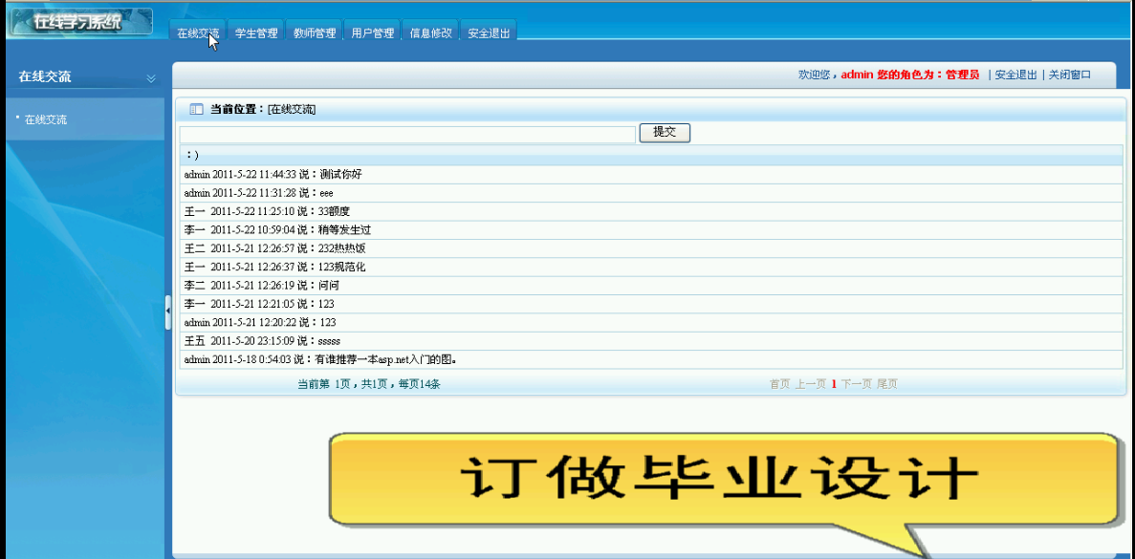Select the row 王二 232热热饭
Image resolution: width=1135 pixels, height=559 pixels.
pyautogui.click(x=651, y=248)
